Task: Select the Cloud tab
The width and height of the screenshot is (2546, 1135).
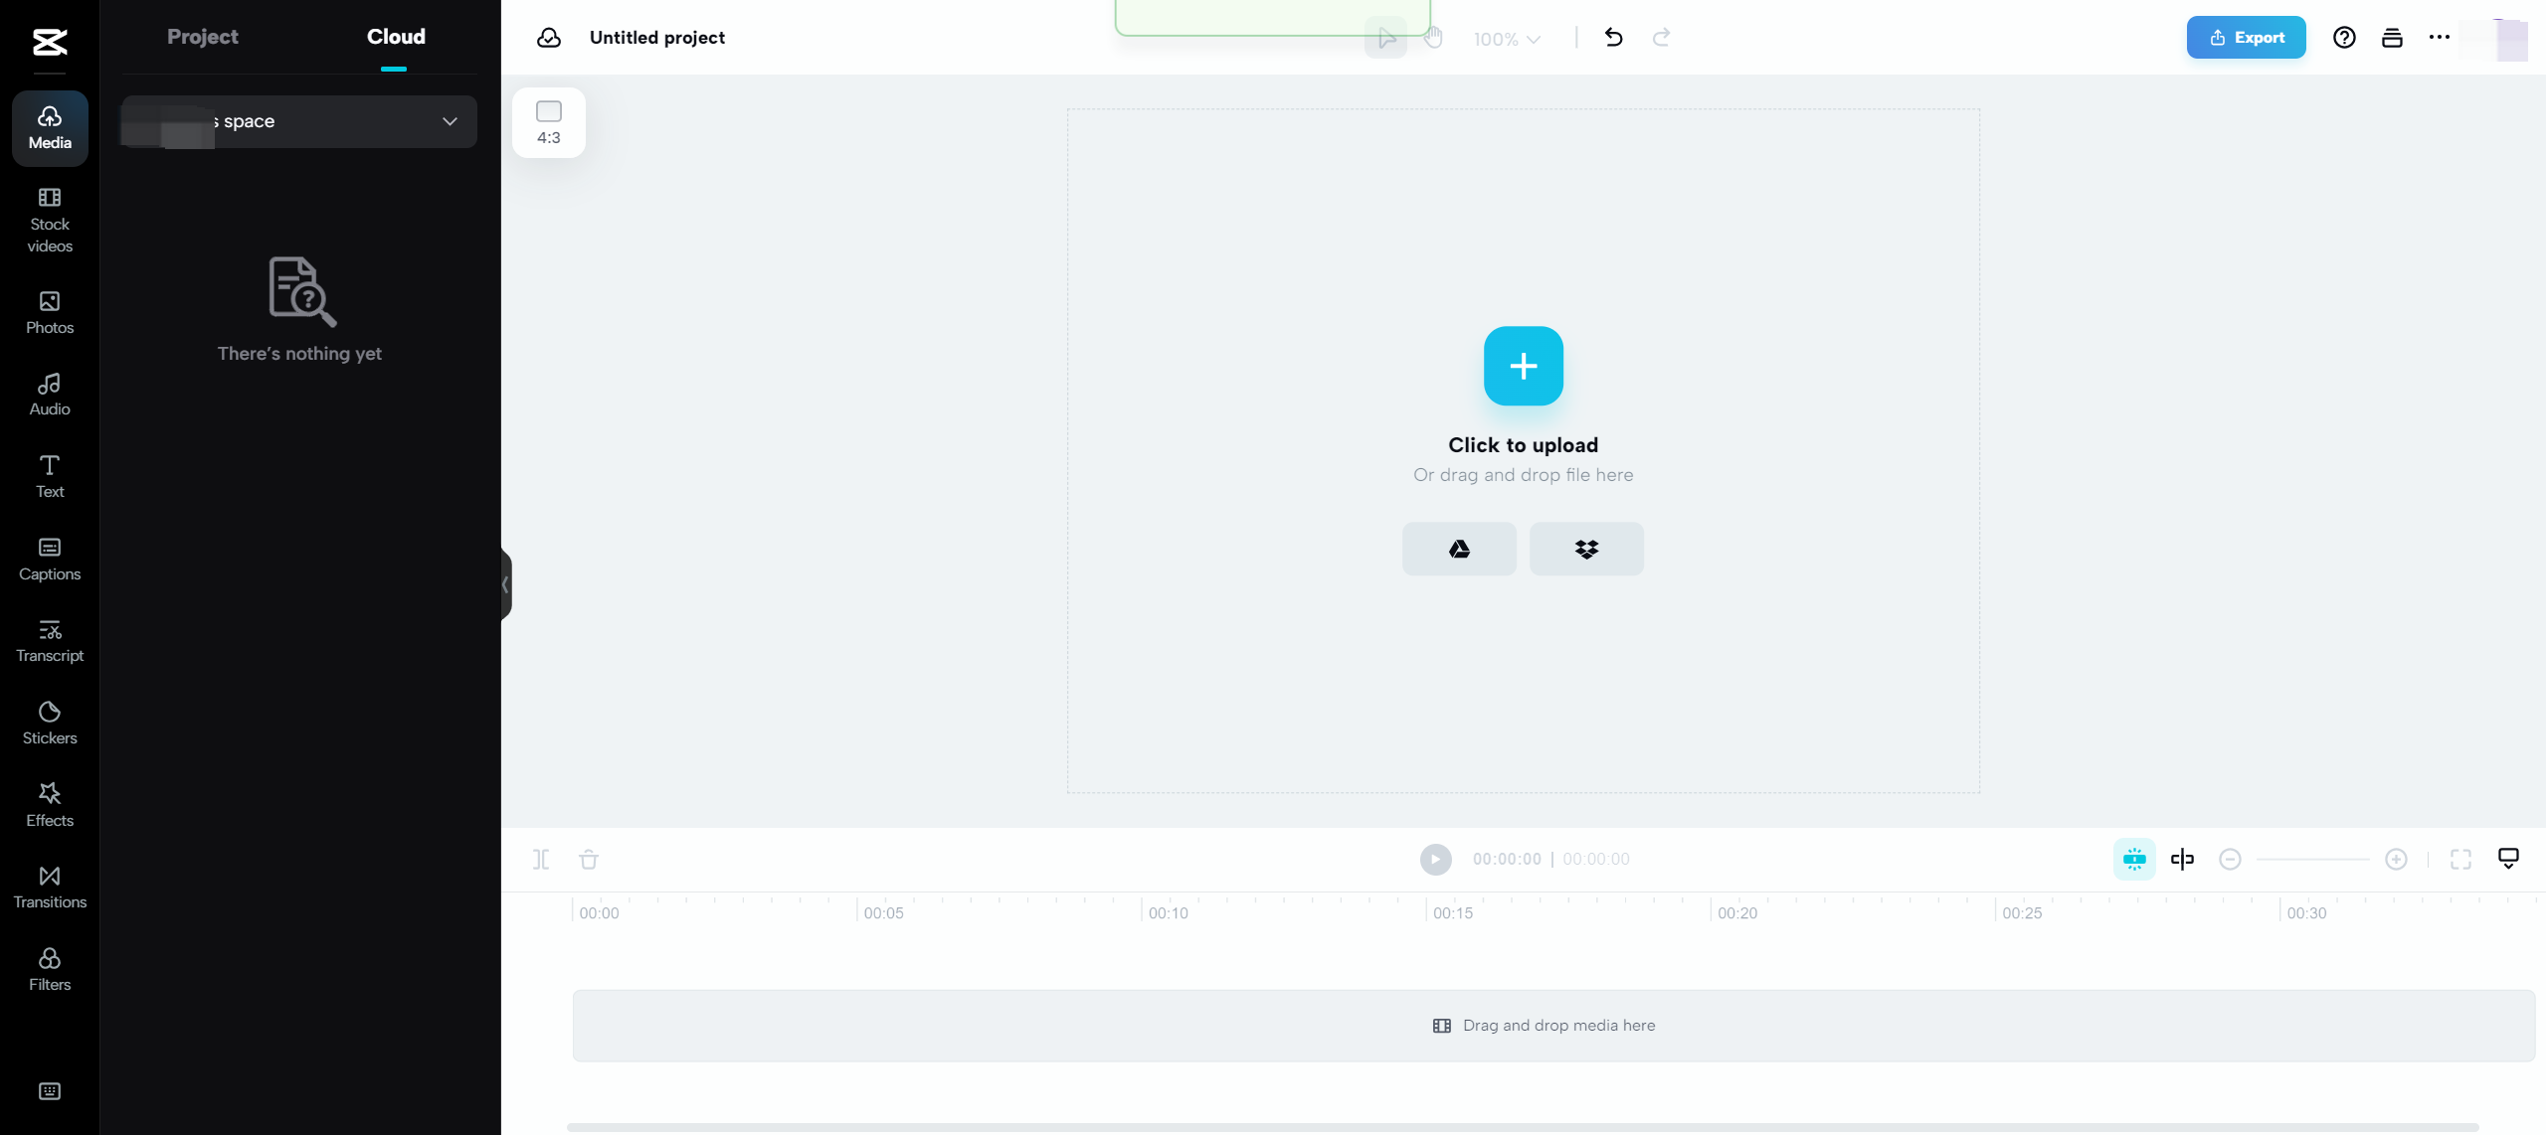Action: (396, 37)
